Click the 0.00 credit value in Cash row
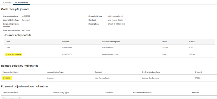 pyautogui.click(x=191, y=47)
